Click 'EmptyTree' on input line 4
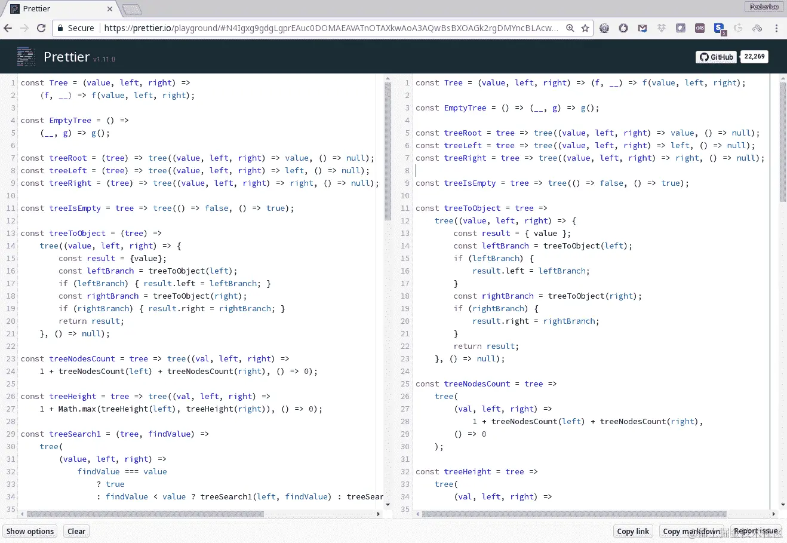Screen dimensions: 787x543 (70, 120)
